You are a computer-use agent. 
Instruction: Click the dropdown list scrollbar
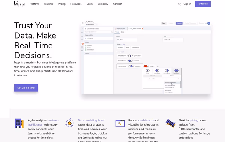tap(181, 85)
